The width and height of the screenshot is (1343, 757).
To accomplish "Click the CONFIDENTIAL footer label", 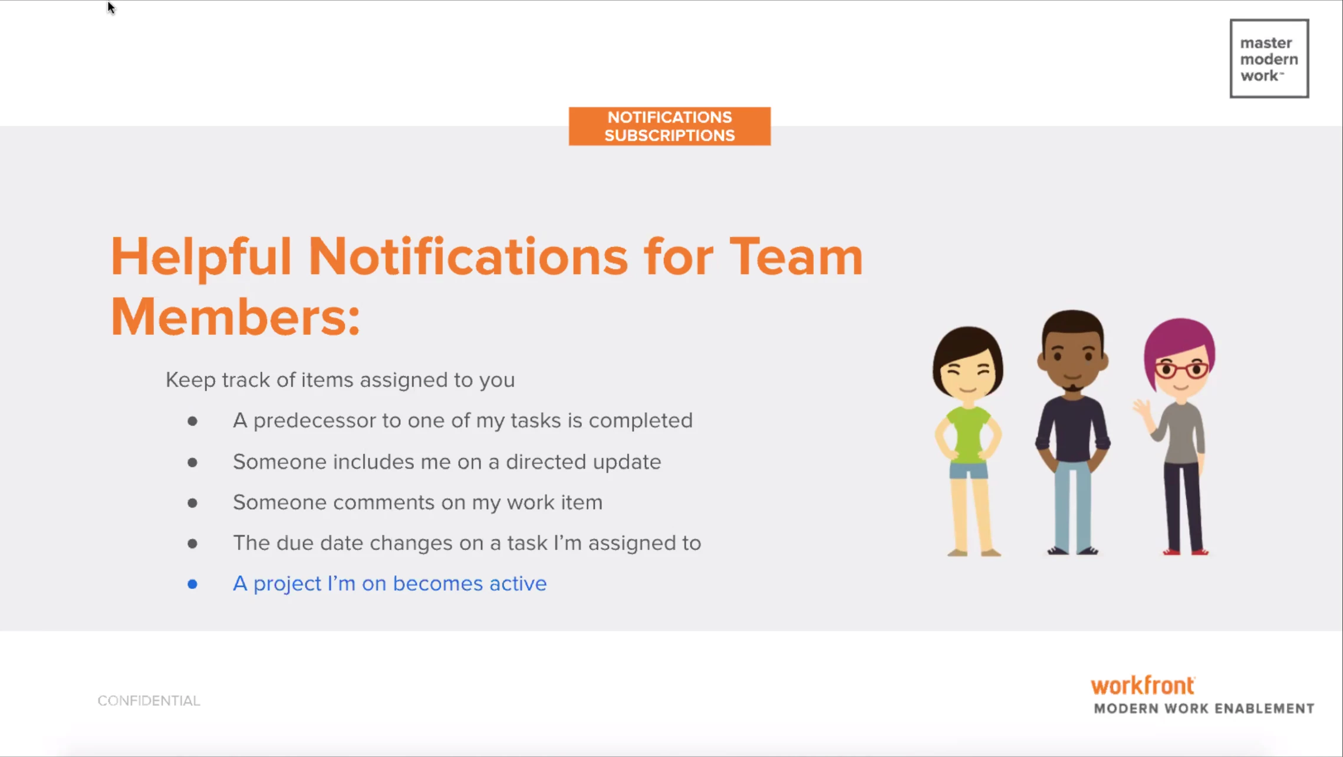I will click(149, 700).
